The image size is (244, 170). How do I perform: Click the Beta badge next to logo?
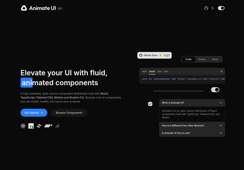[x=60, y=8]
